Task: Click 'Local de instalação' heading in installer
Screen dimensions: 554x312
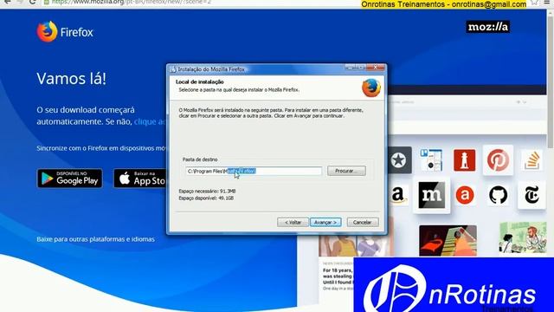Action: 200,81
